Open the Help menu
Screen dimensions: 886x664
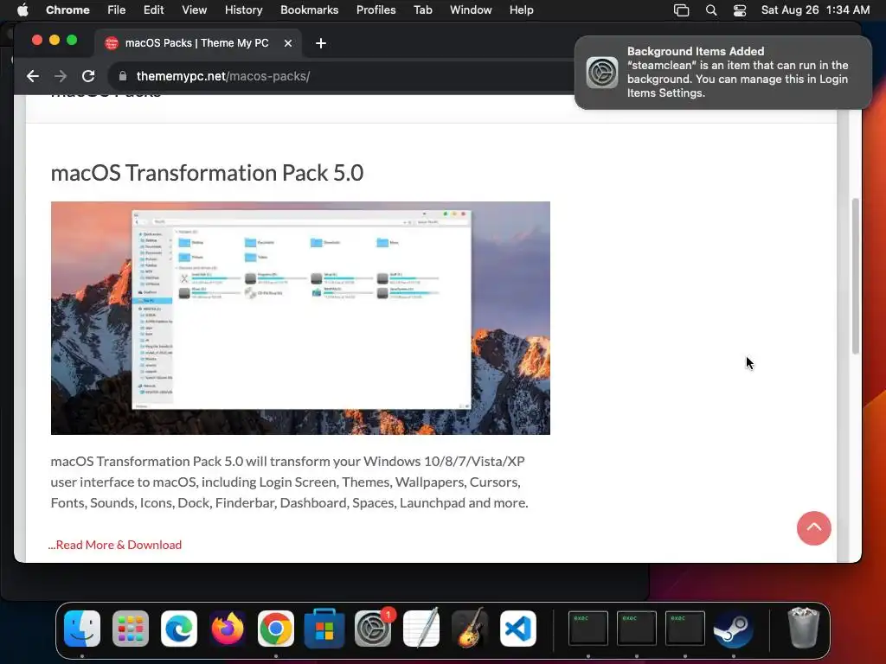[x=521, y=10]
